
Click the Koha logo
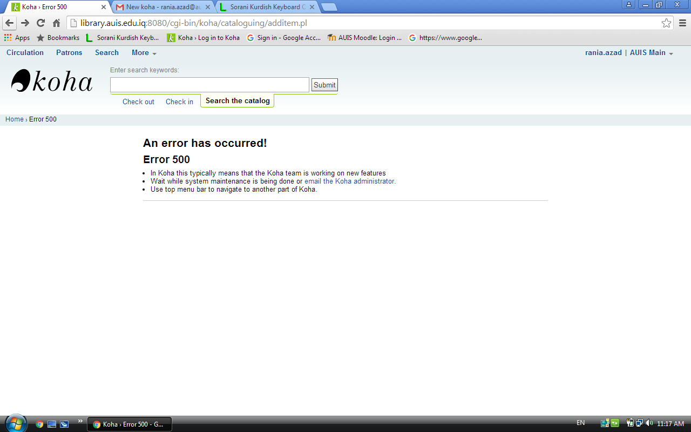pos(52,81)
